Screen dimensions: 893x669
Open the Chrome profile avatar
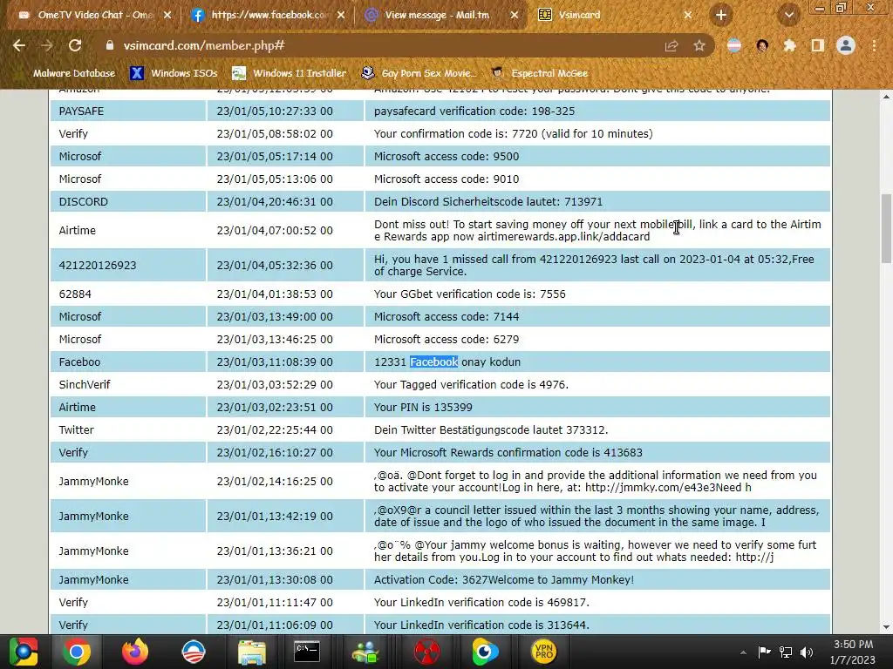tap(846, 45)
